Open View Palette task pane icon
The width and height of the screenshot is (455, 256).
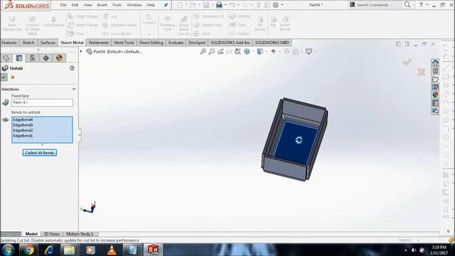[435, 87]
